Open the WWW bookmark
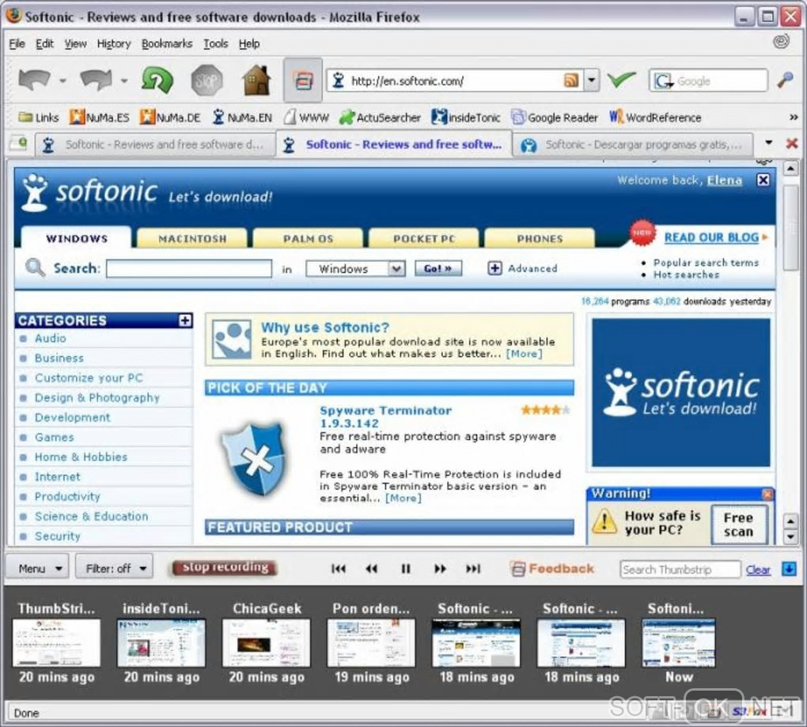 306,117
